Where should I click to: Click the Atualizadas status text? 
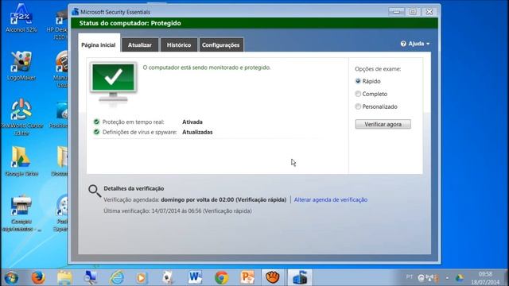point(197,132)
